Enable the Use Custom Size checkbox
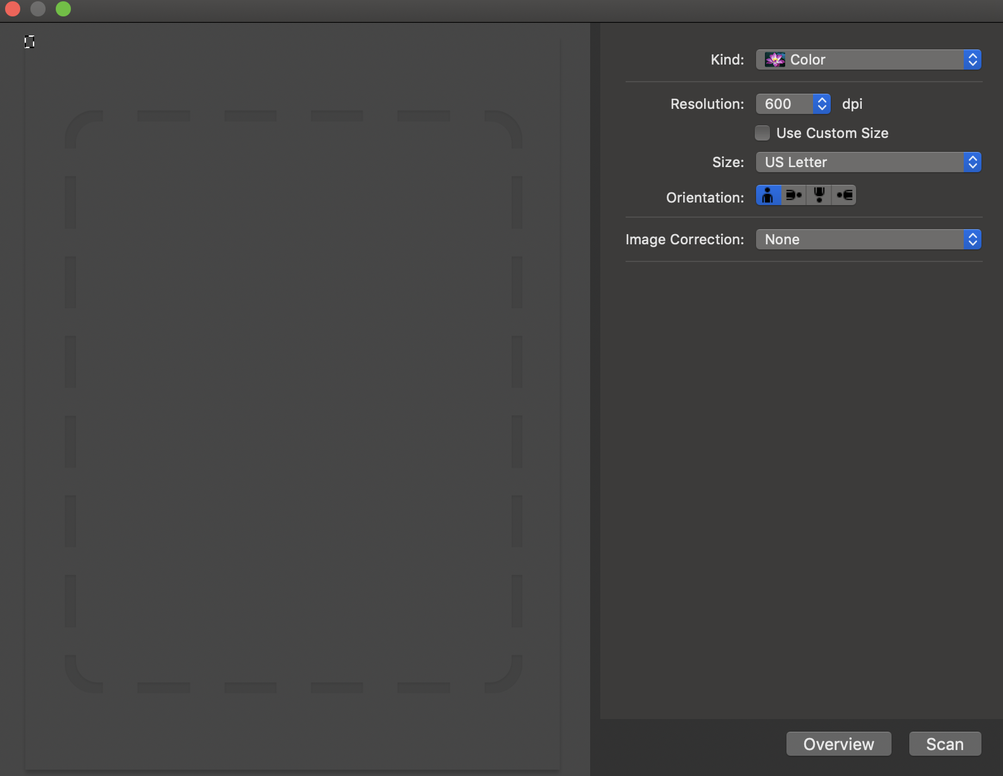Viewport: 1003px width, 776px height. 762,133
